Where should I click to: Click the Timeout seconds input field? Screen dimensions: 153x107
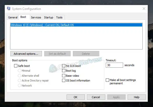pos(114,65)
